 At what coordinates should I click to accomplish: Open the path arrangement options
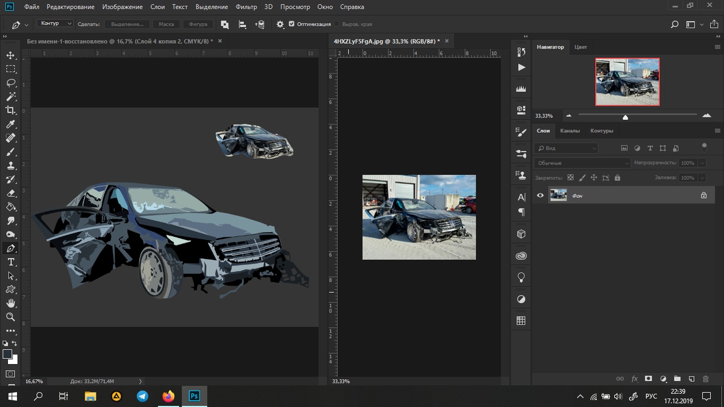click(x=260, y=24)
